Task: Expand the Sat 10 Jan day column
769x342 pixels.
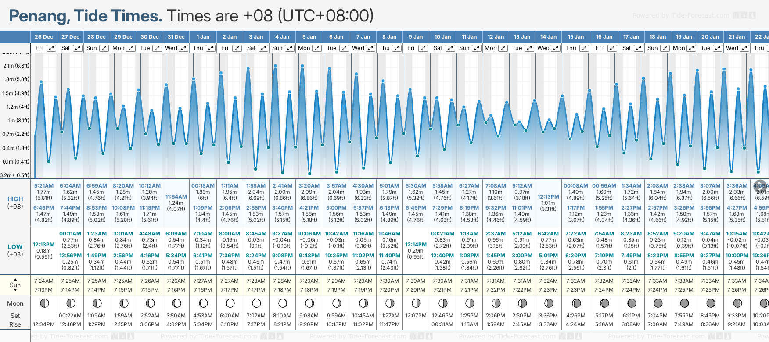Action: pyautogui.click(x=450, y=48)
